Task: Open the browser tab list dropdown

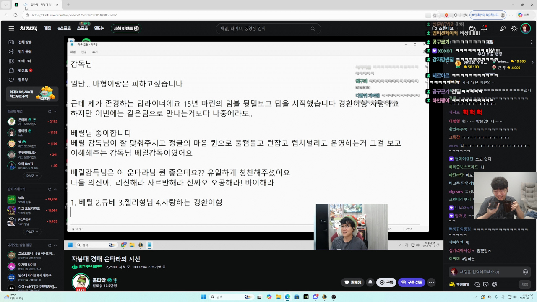Action: click(x=6, y=5)
